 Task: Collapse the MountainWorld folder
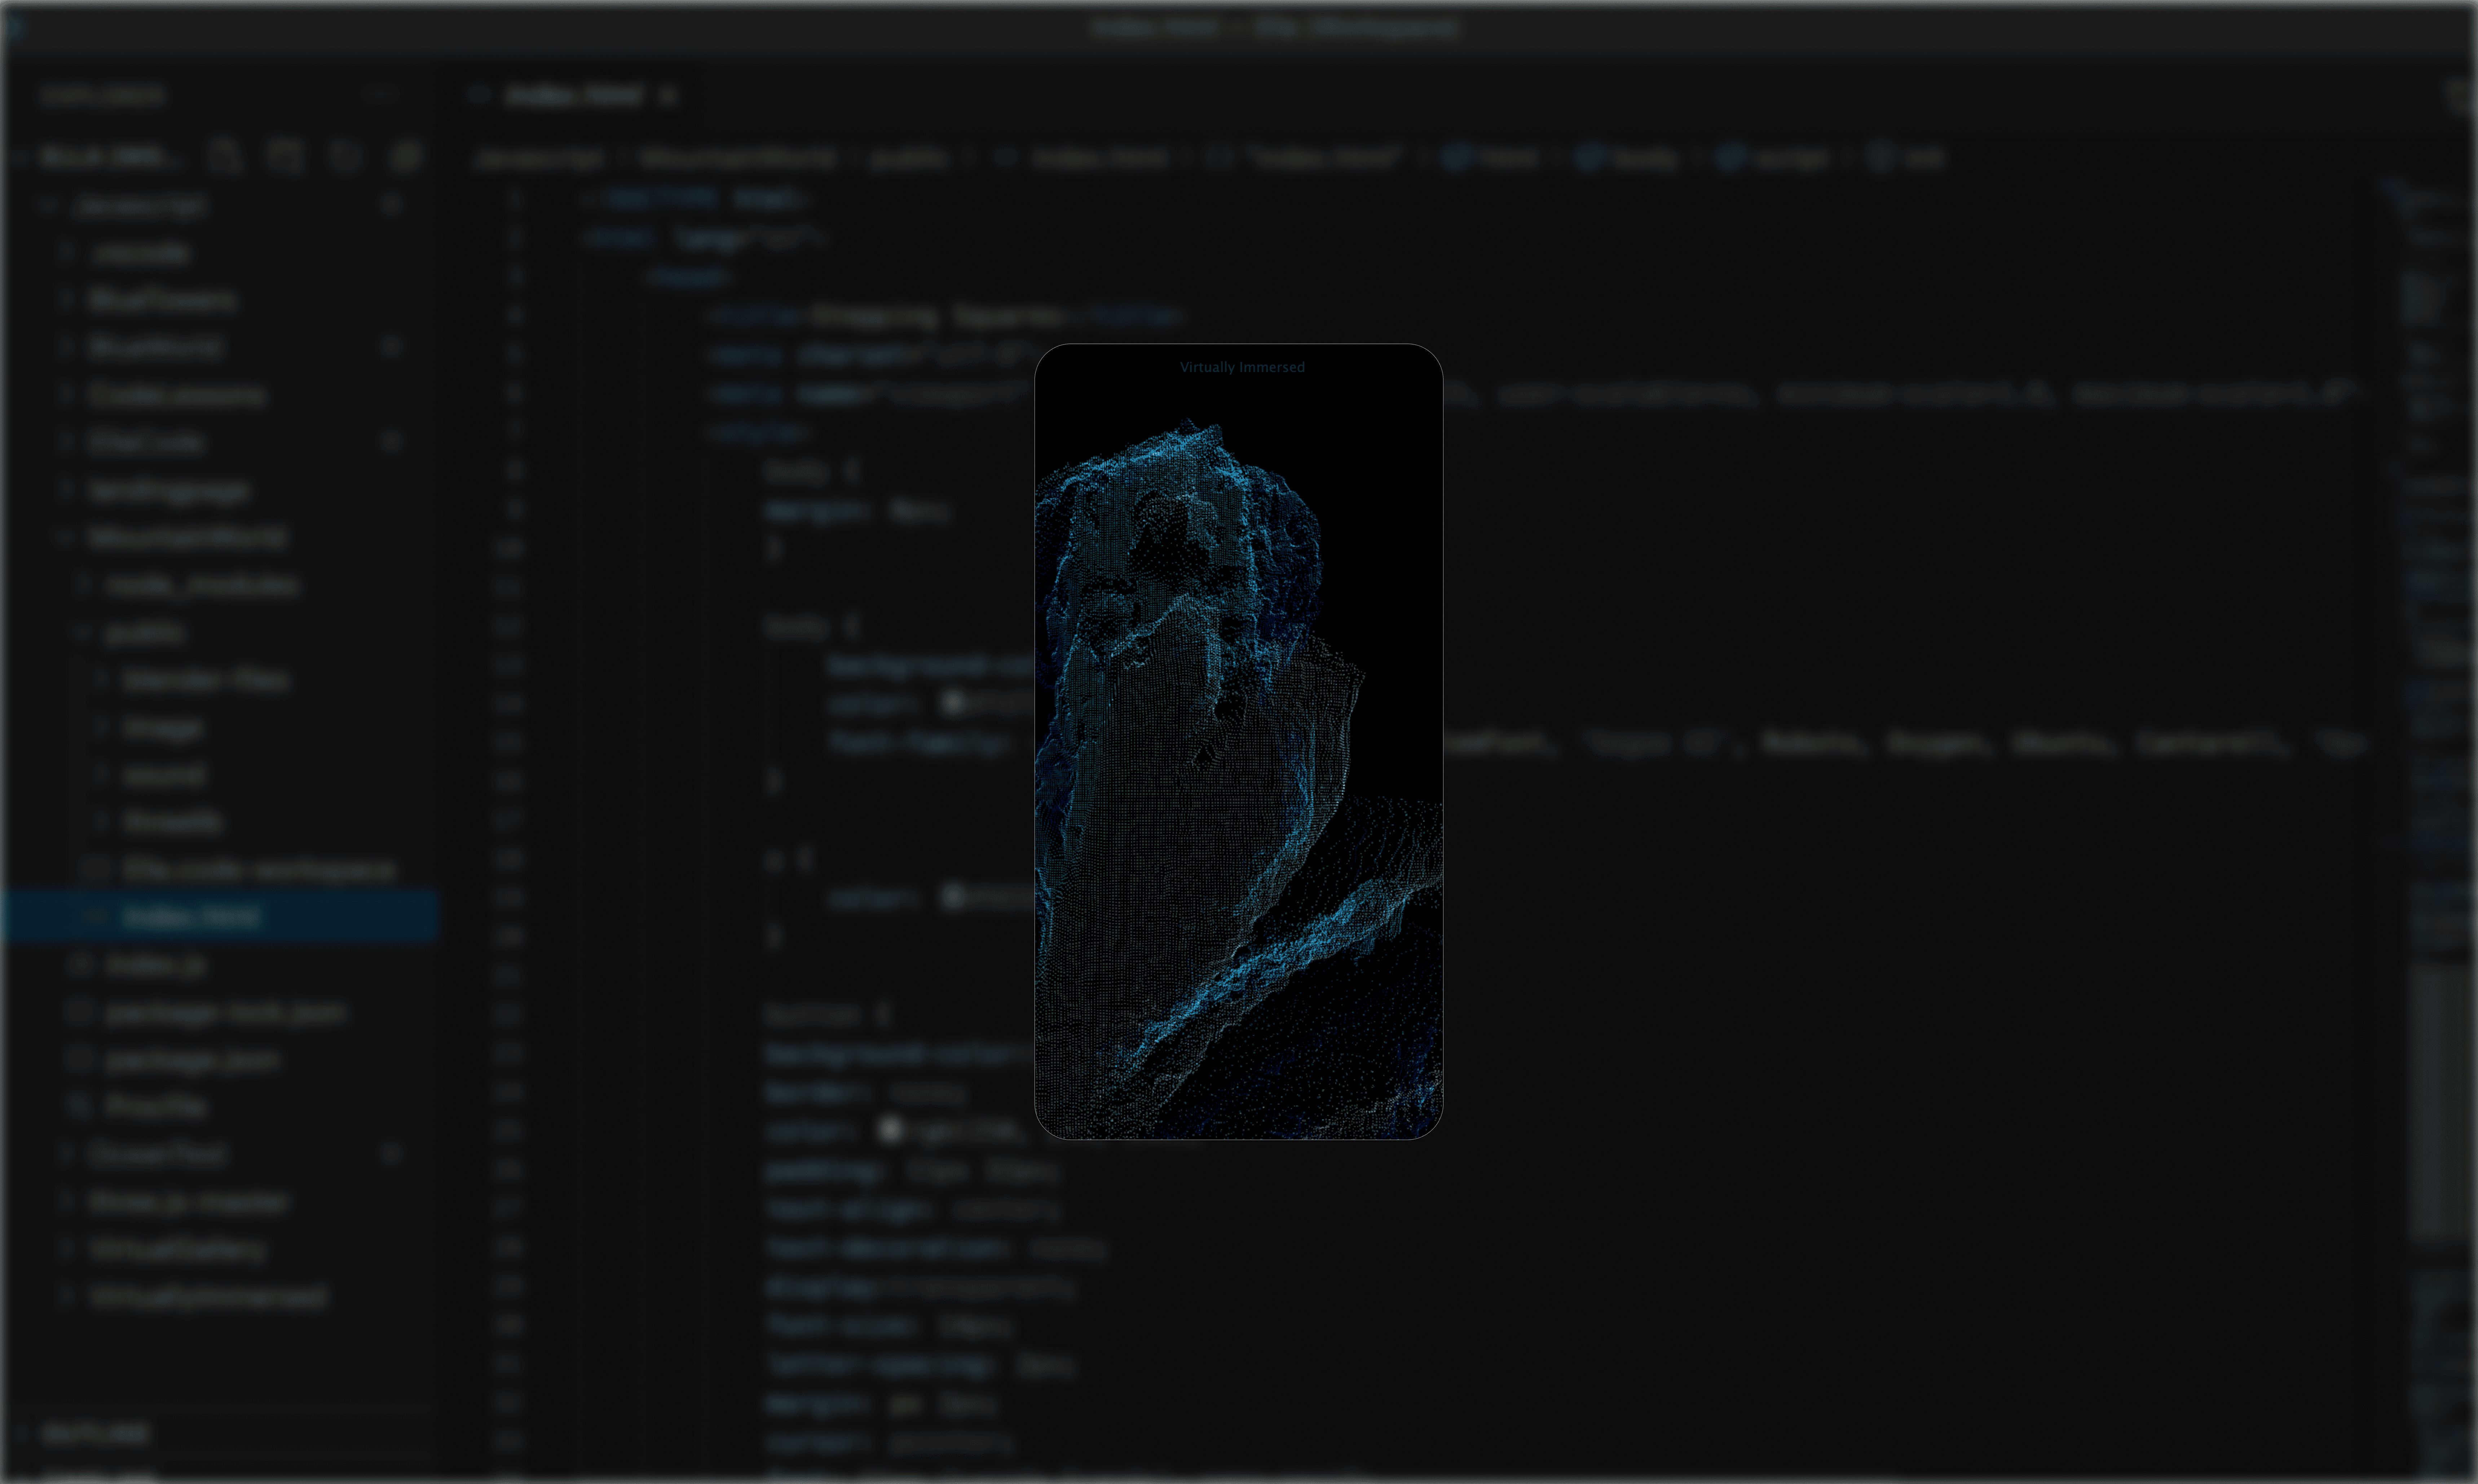pyautogui.click(x=187, y=537)
